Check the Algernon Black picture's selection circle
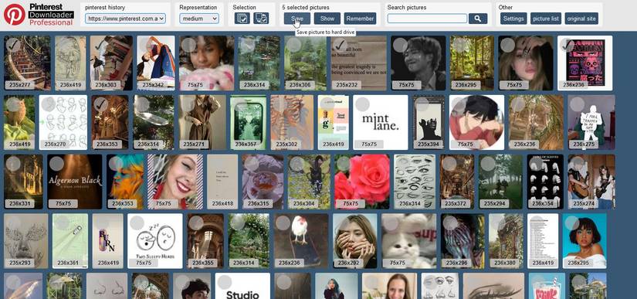637x299 pixels. 56,164
